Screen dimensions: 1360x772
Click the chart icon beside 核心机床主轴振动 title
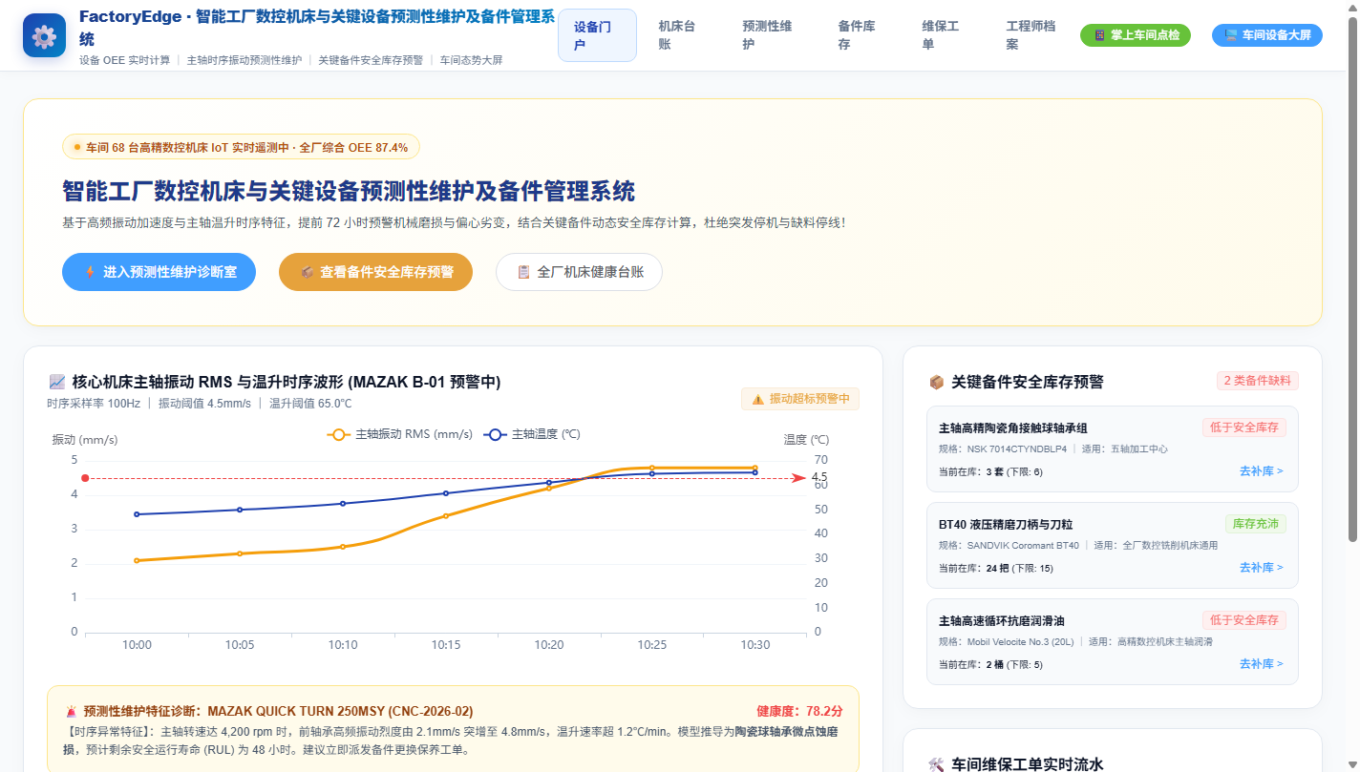tap(56, 382)
